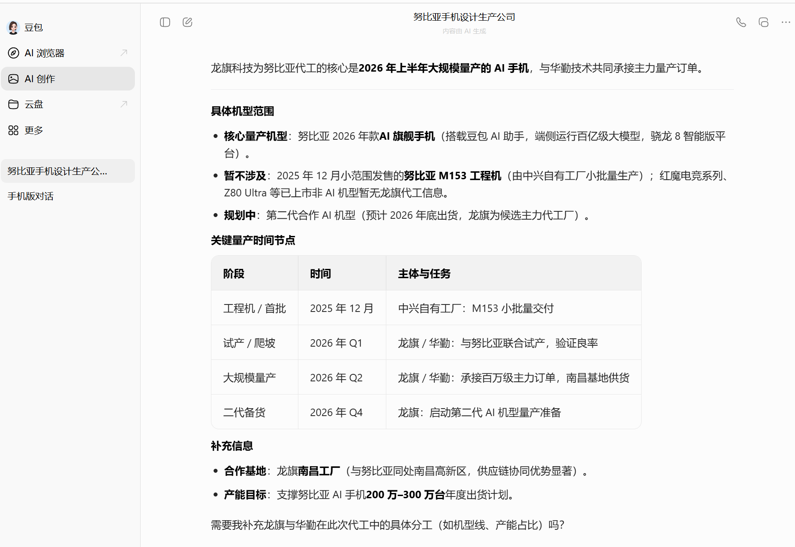Click the overlapping-windows icon beside the phone
This screenshot has height=547, width=795.
point(764,22)
